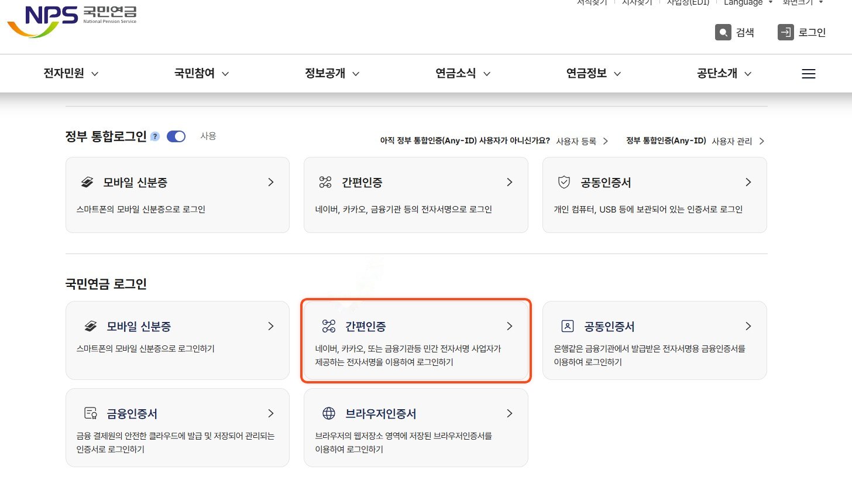Follow the 사용자 관리 link

[x=738, y=141]
